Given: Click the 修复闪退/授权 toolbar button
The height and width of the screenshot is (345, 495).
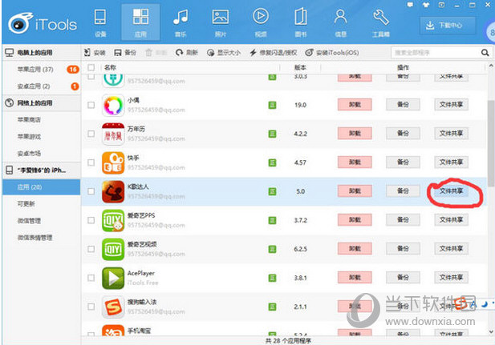Looking at the screenshot, I should (274, 53).
